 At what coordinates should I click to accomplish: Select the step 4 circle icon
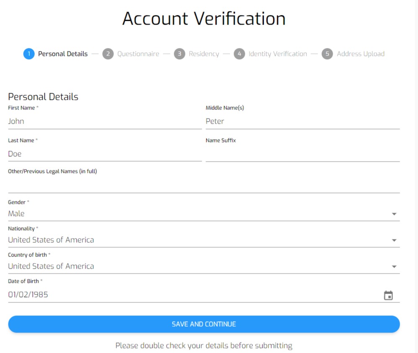[x=239, y=54]
